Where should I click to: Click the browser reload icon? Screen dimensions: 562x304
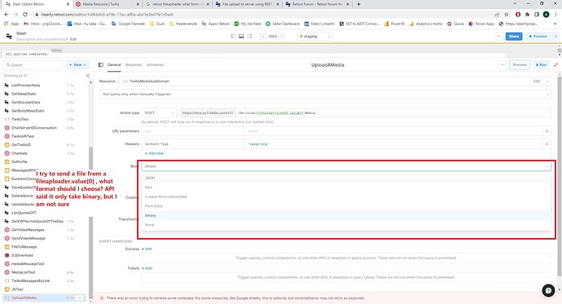tap(24, 15)
